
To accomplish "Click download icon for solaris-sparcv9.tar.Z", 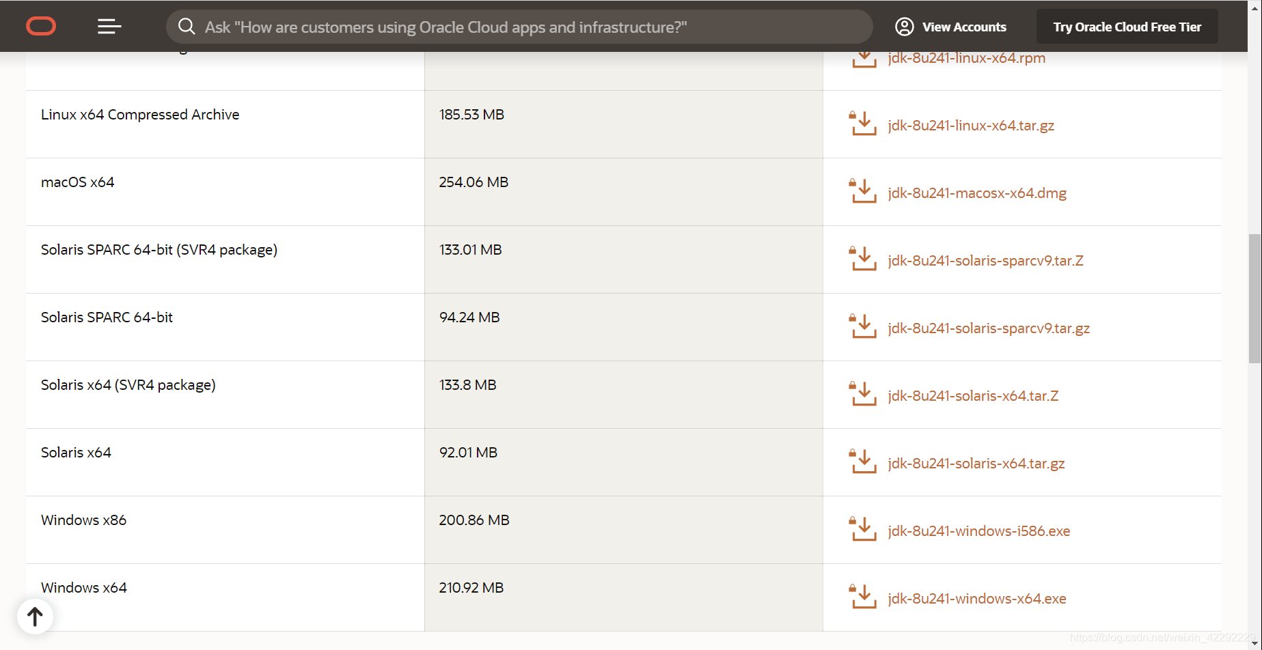I will [x=863, y=259].
